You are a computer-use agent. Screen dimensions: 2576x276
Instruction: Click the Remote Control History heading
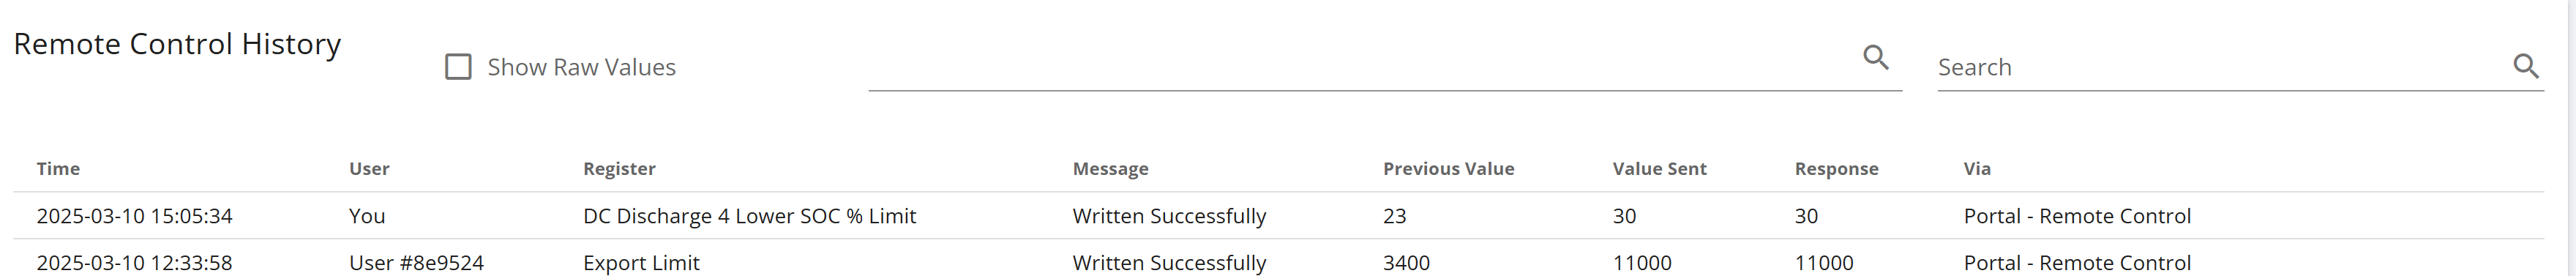(x=177, y=44)
